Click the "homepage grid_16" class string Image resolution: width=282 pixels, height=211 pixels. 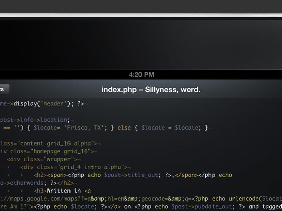60,151
